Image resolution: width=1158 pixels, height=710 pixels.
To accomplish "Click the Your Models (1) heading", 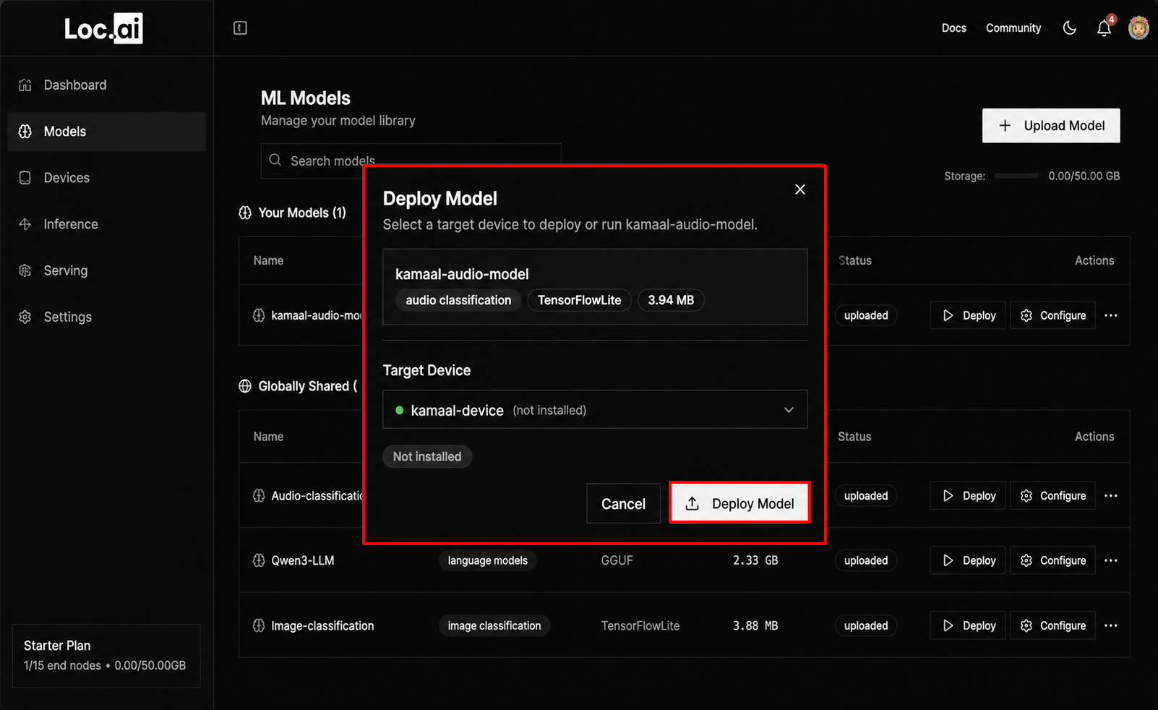I will 302,213.
